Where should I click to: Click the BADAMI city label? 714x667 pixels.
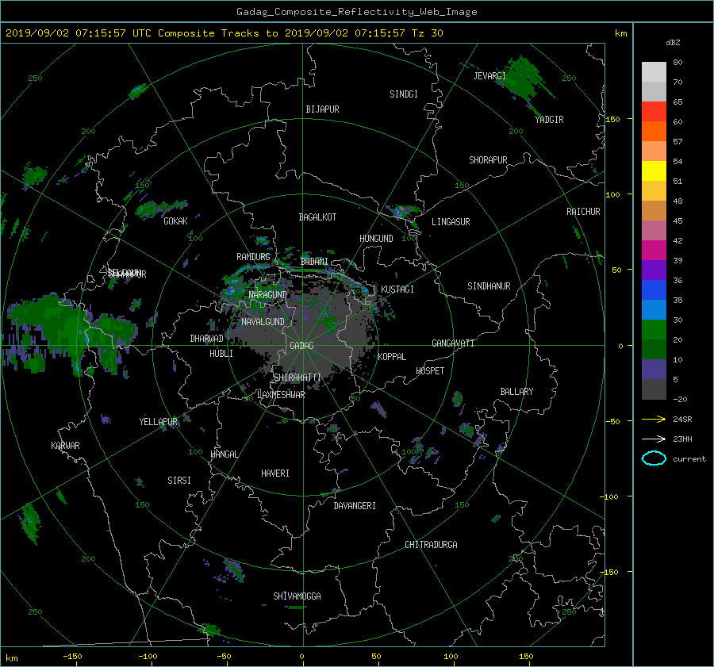[x=314, y=262]
